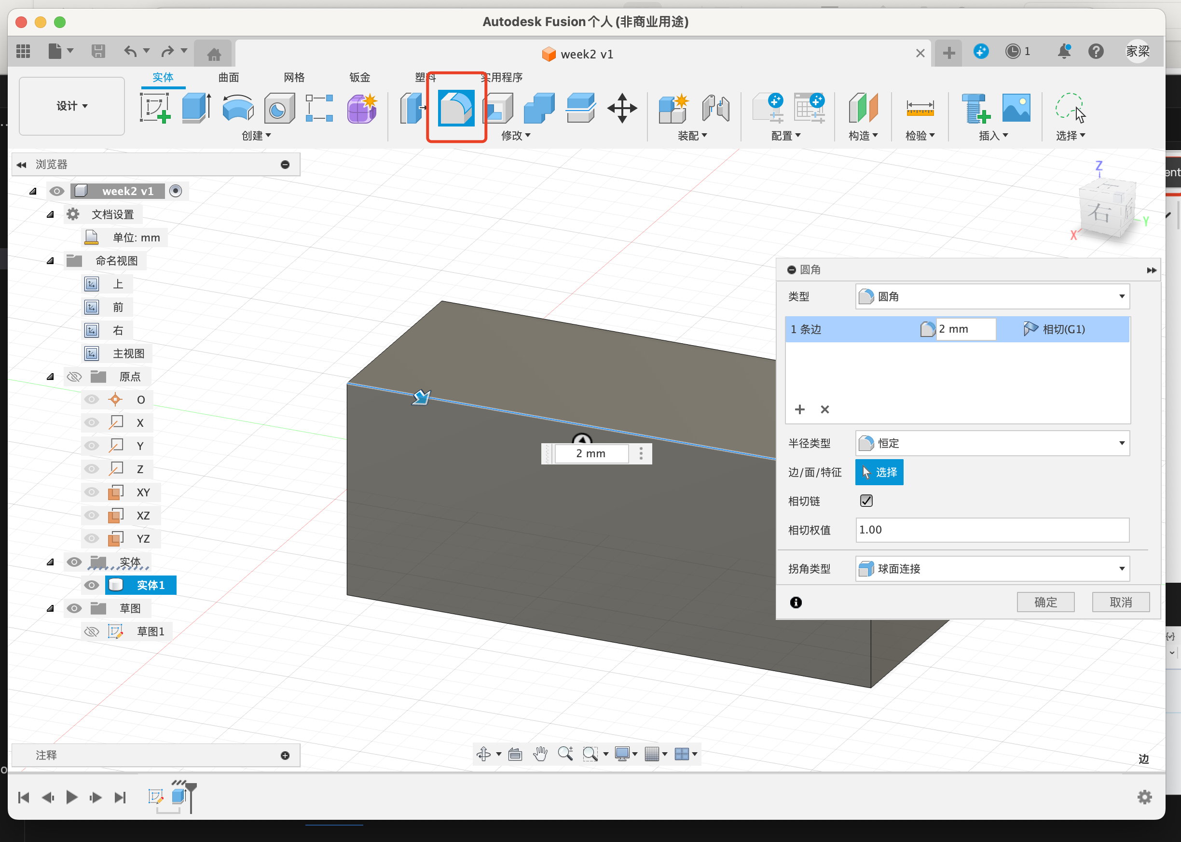Activate week2 v1 radio button
The image size is (1181, 842).
point(176,191)
